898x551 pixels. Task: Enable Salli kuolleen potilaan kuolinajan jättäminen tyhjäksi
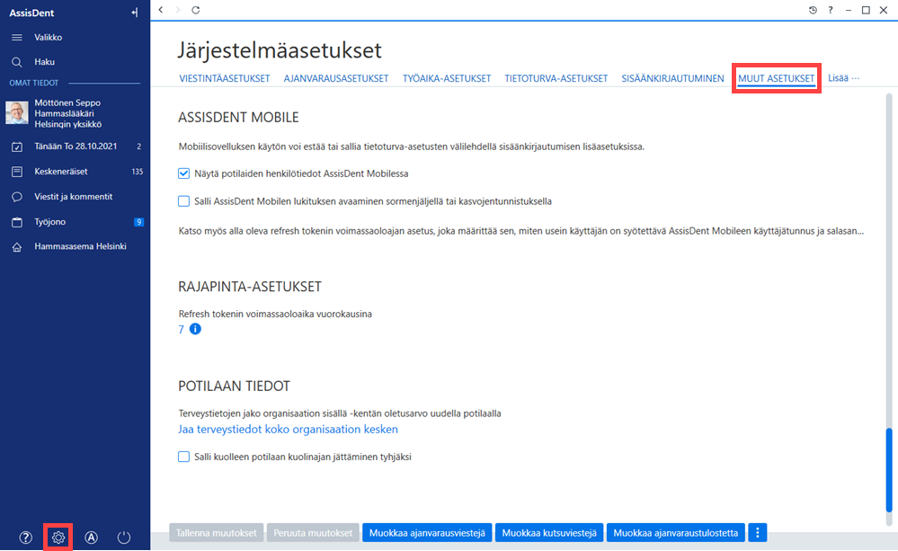[x=184, y=457]
